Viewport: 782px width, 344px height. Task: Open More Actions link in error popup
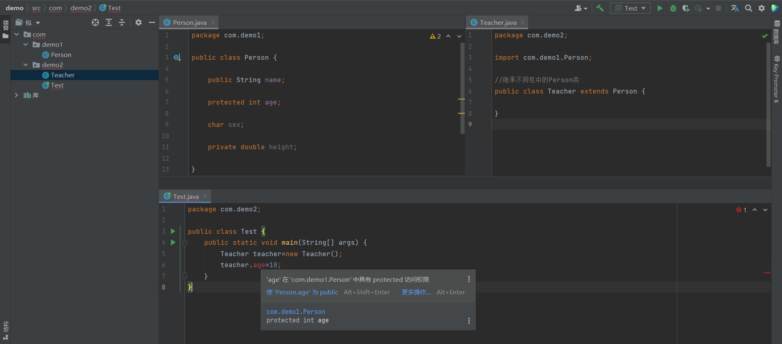pyautogui.click(x=416, y=292)
